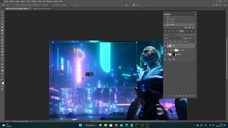Create a new layer icon
The image size is (228, 128).
(x=190, y=96)
